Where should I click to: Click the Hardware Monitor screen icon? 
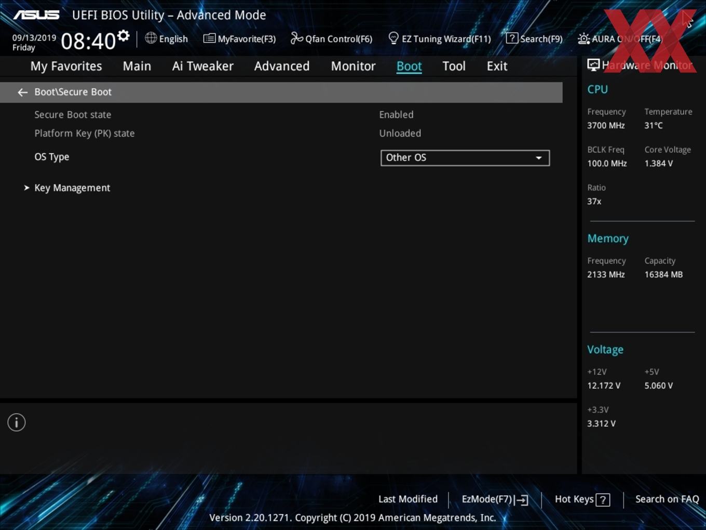pos(593,64)
